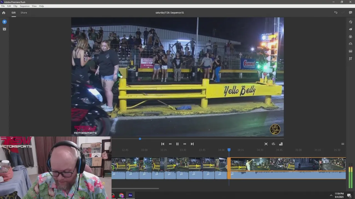Image resolution: width=355 pixels, height=199 pixels.
Task: Switch to the Share tab
Action: pos(24,13)
